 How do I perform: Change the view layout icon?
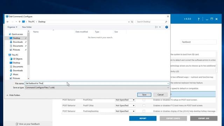pos(156,27)
